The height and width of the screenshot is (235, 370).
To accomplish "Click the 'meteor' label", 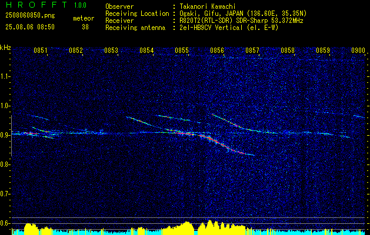I will pos(84,18).
